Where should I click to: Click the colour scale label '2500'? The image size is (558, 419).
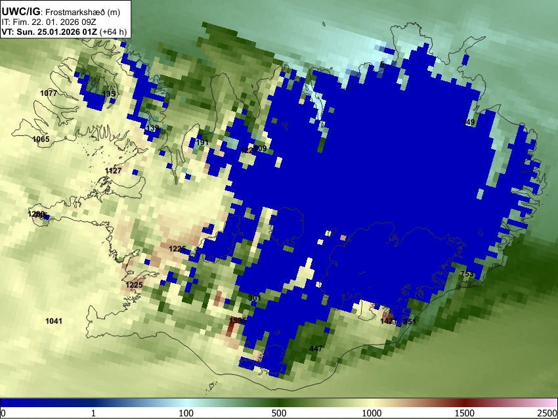click(547, 413)
